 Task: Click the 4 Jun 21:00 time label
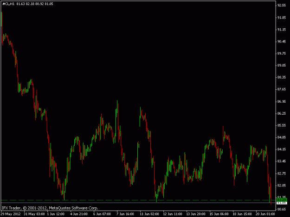coord(79,214)
